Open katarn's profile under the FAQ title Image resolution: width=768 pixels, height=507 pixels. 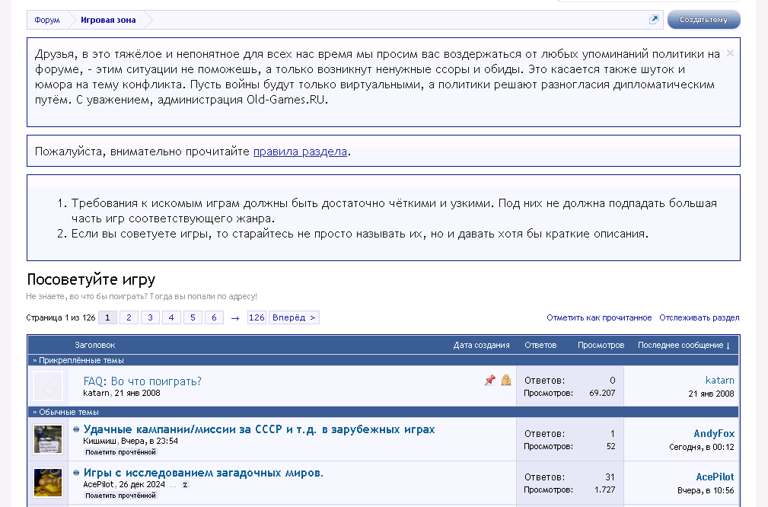pos(96,393)
